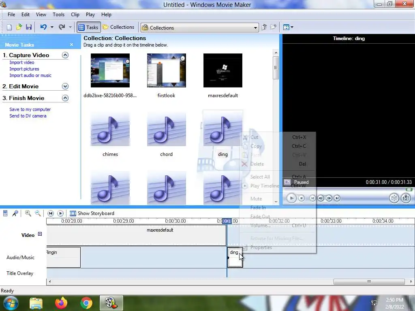Open Firefox from the taskbar
Screen dimensions: 415x311
(61, 303)
